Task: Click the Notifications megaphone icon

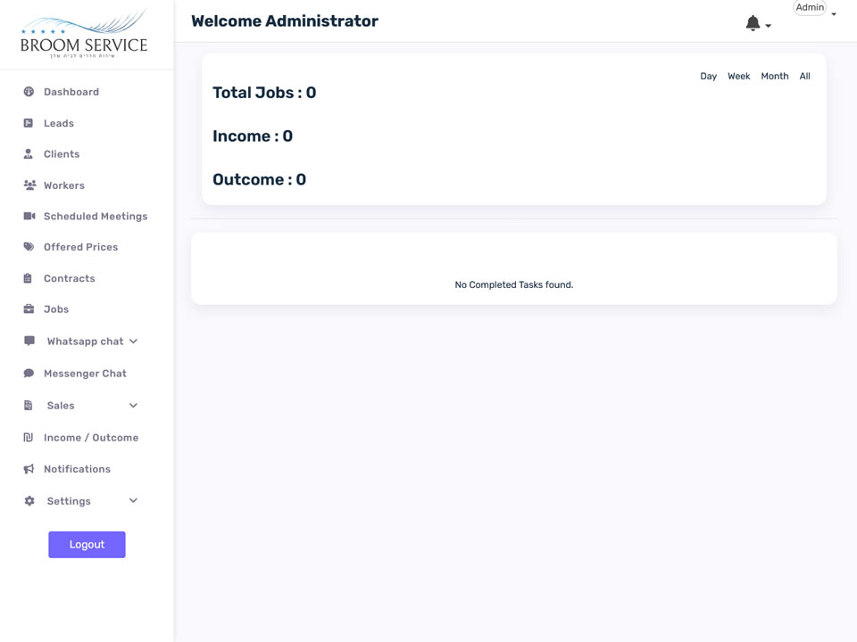Action: 29,469
